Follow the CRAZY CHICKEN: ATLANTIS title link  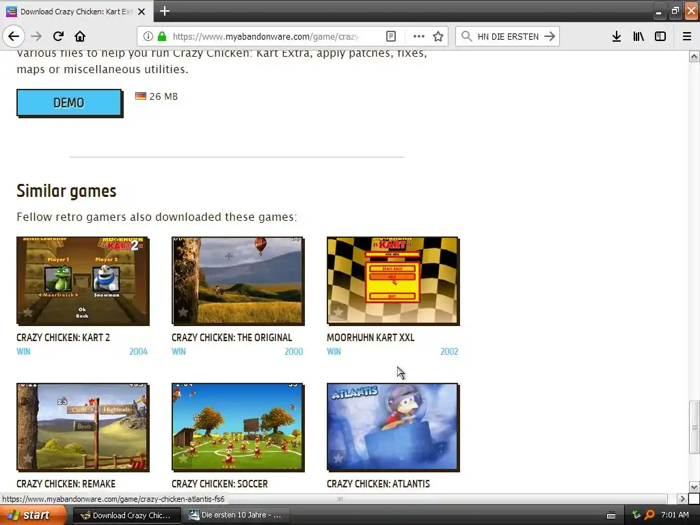pos(378,484)
